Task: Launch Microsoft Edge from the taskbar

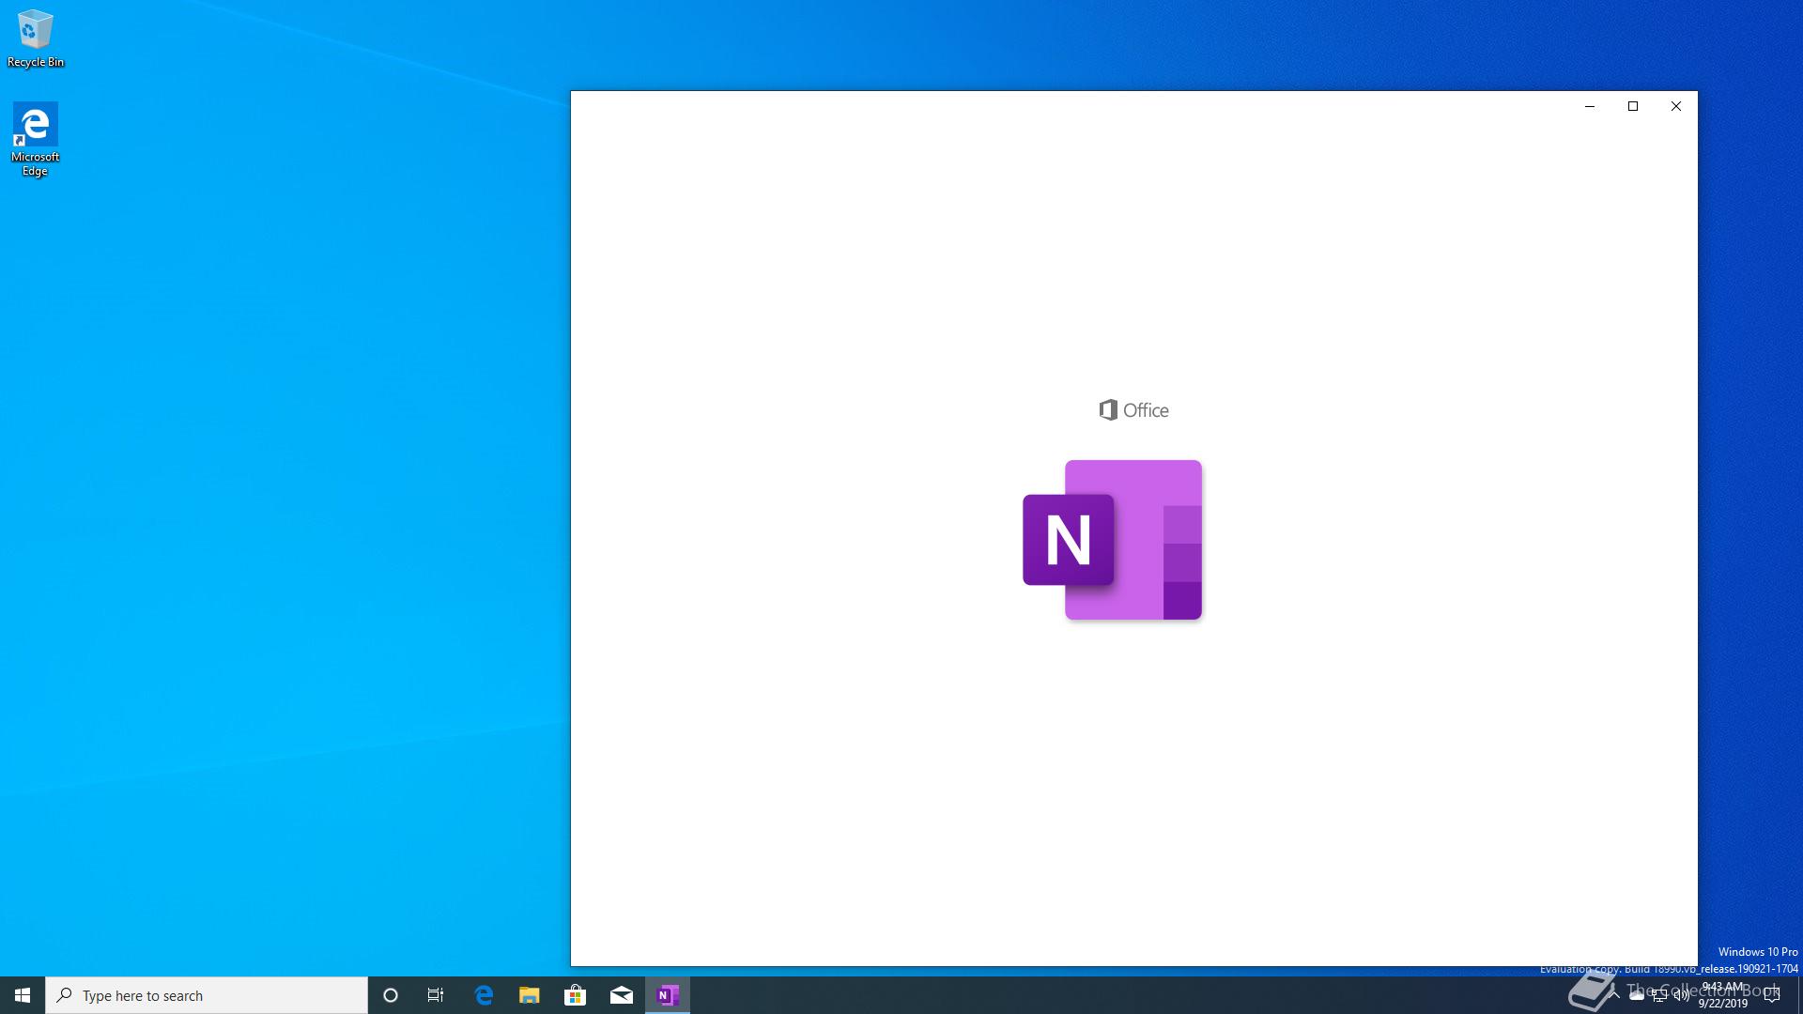Action: click(x=484, y=995)
